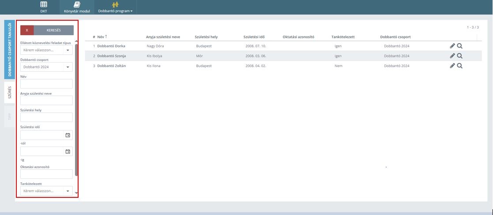Open the Könyvtár modul book icon

[x=77, y=5]
